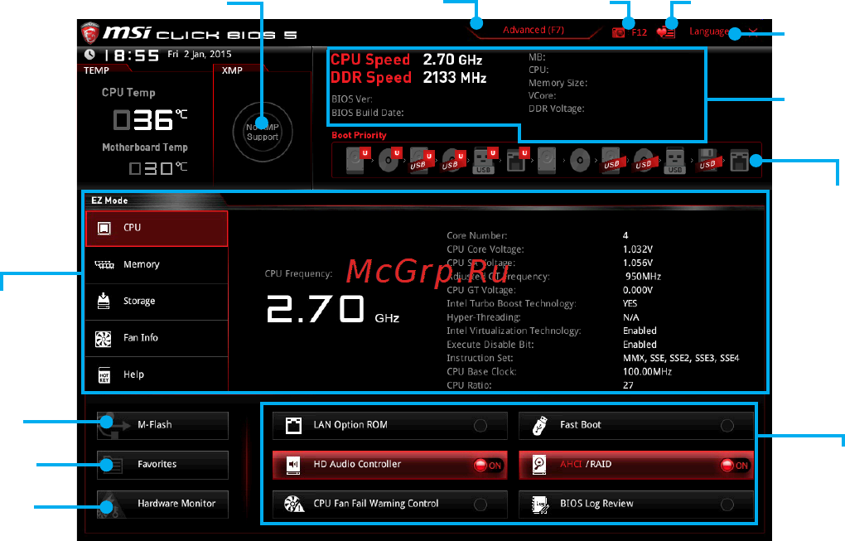Take a screenshot with the F12 camera icon
845x541 pixels.
click(x=618, y=33)
